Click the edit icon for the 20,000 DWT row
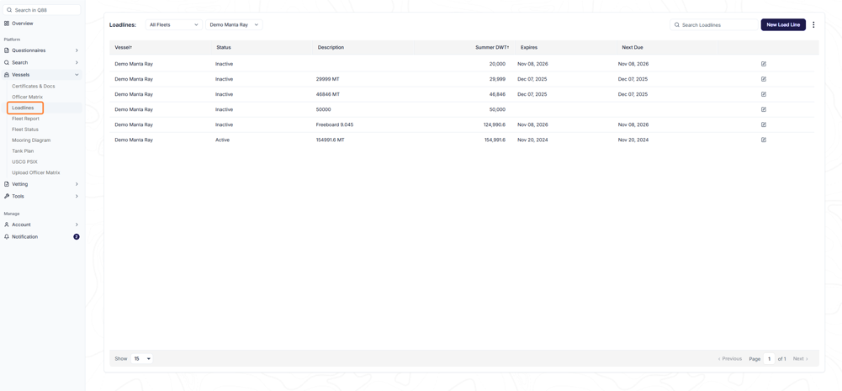This screenshot has width=842, height=391. pos(764,64)
